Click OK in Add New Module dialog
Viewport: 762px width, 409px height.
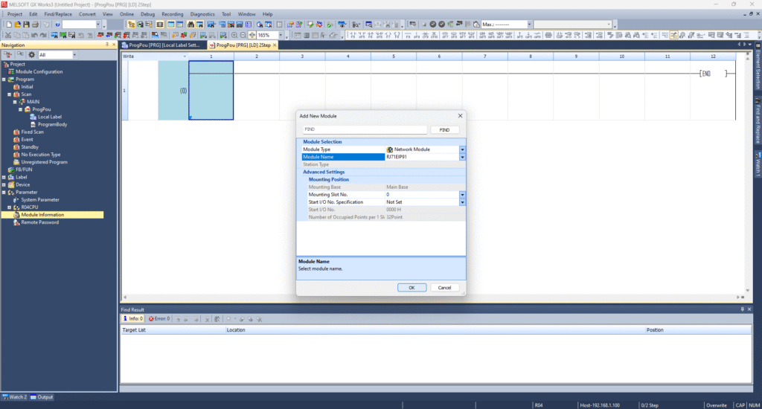pyautogui.click(x=412, y=288)
